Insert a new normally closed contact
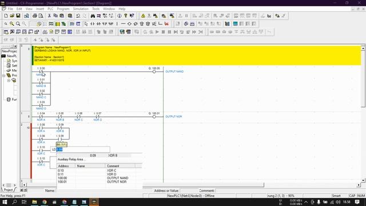The image size is (366, 206). (x=98, y=24)
